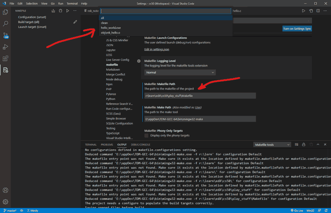The height and width of the screenshot is (213, 331).
Task: Open the Selection menu
Action: click(x=32, y=4)
